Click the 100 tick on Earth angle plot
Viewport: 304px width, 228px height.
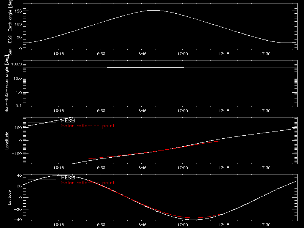pos(19,24)
